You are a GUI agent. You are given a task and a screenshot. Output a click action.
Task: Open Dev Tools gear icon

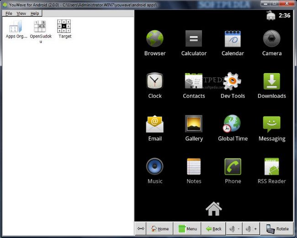pyautogui.click(x=232, y=81)
